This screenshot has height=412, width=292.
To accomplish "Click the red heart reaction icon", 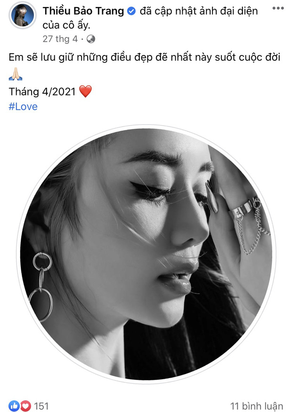I will 25,405.
